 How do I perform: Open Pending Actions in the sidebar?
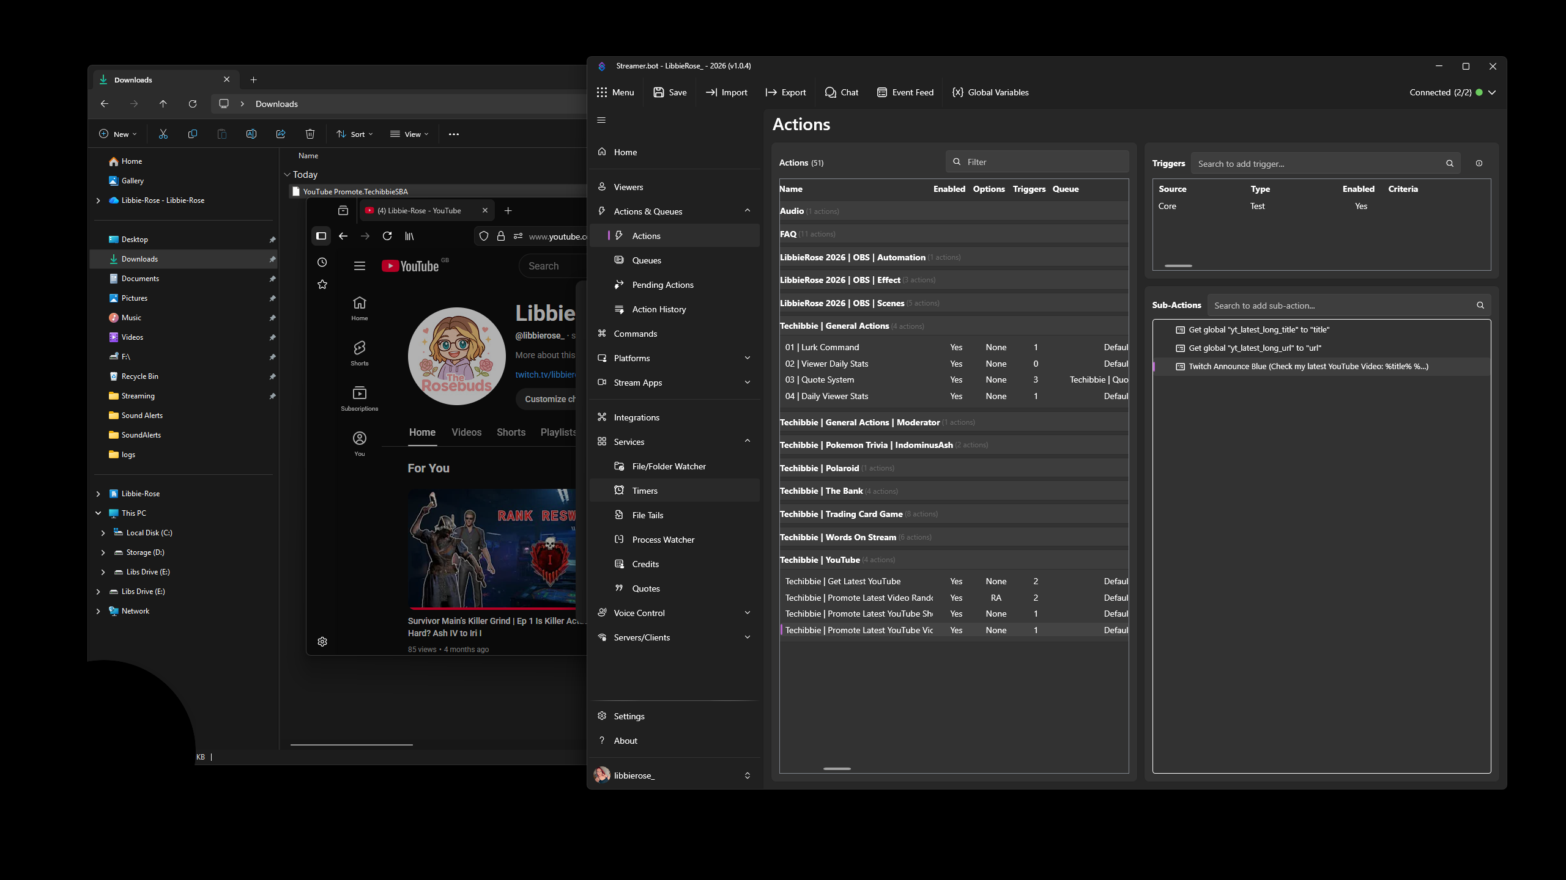tap(675, 285)
